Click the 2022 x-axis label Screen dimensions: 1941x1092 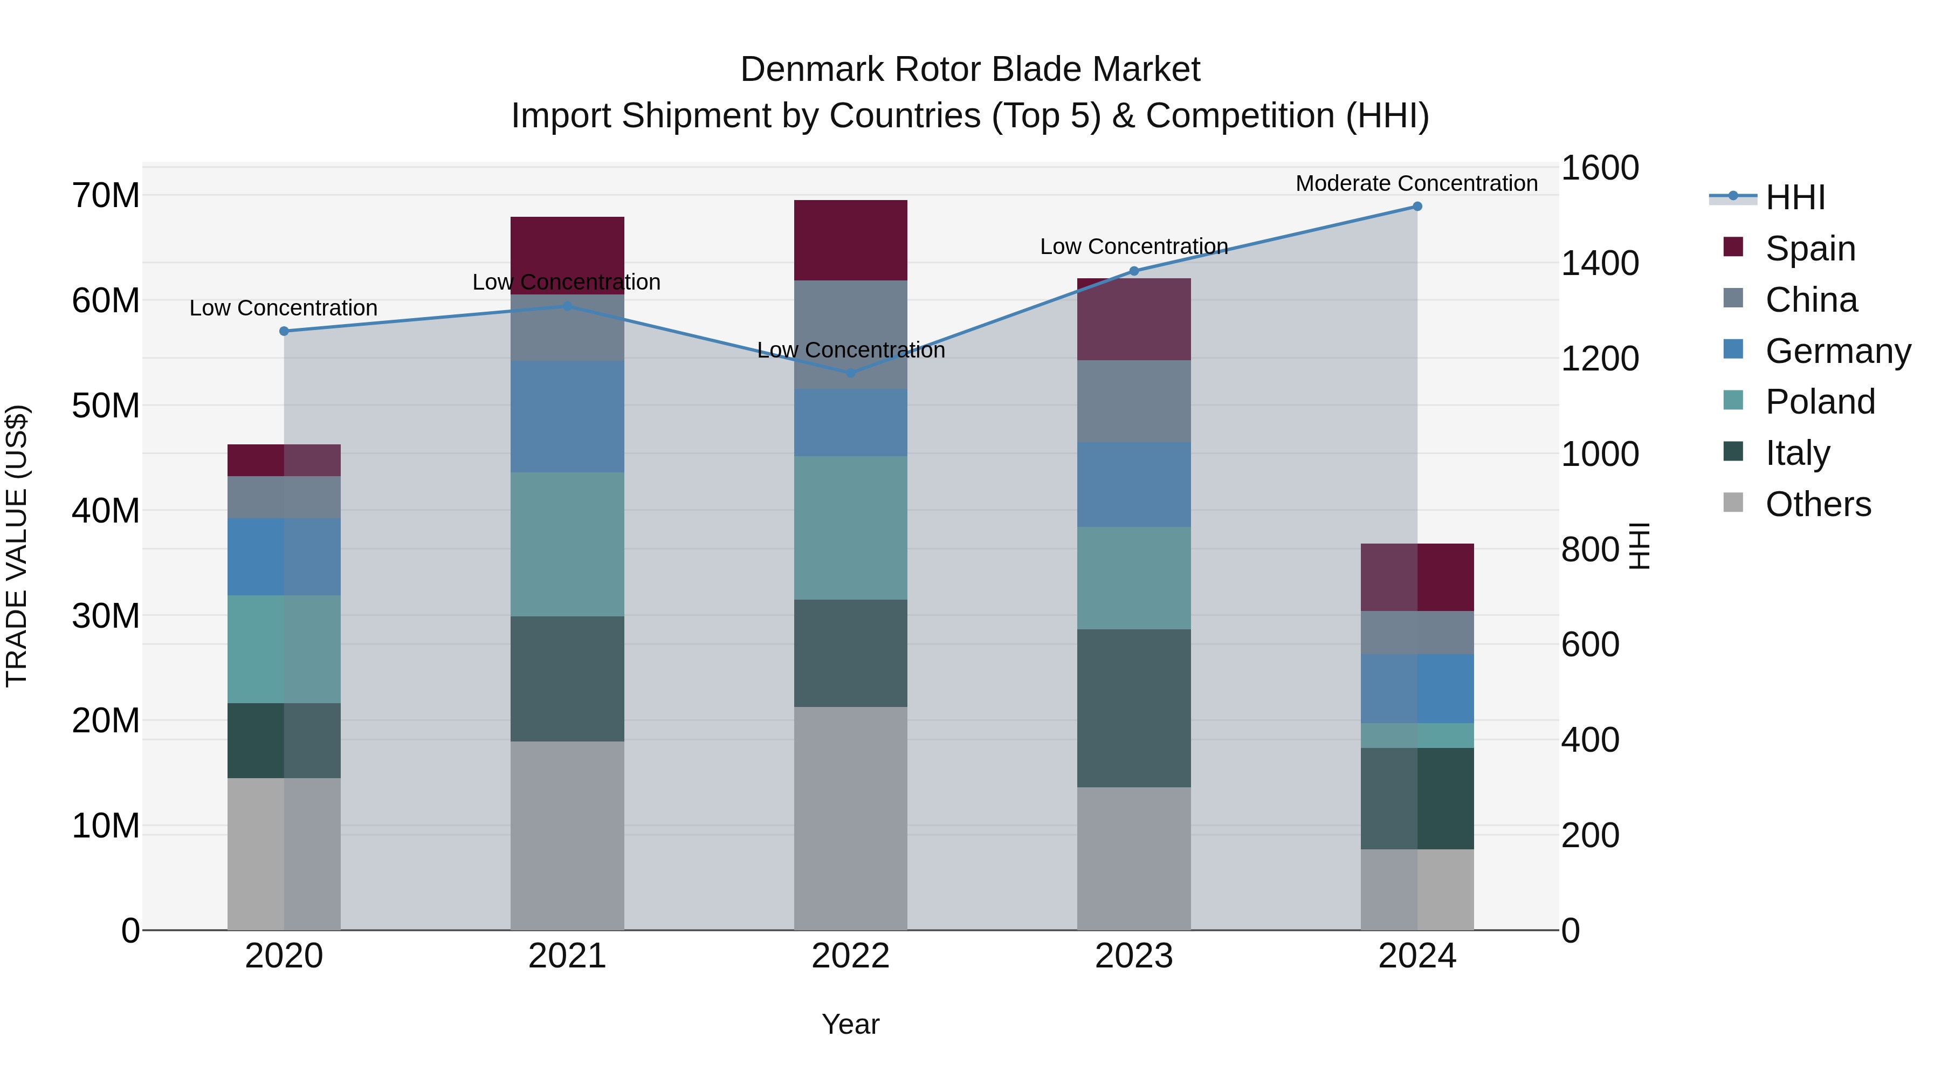tap(851, 956)
